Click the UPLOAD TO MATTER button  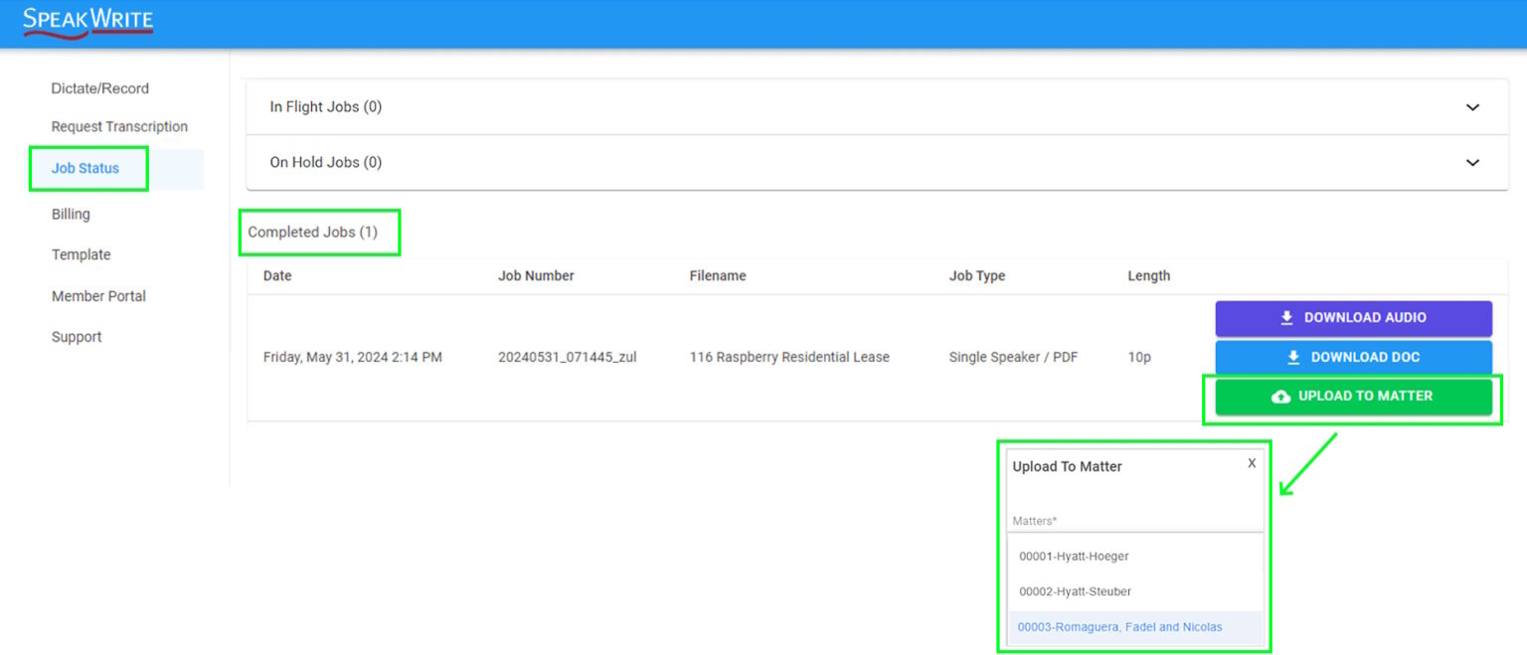click(x=1352, y=395)
